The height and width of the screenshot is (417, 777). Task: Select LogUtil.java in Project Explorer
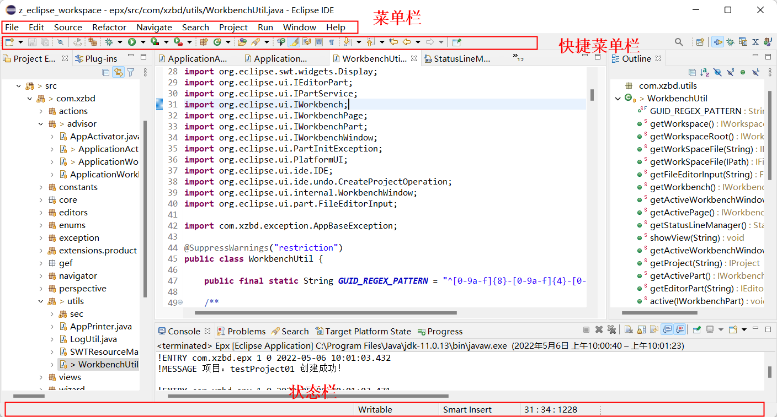pyautogui.click(x=93, y=339)
